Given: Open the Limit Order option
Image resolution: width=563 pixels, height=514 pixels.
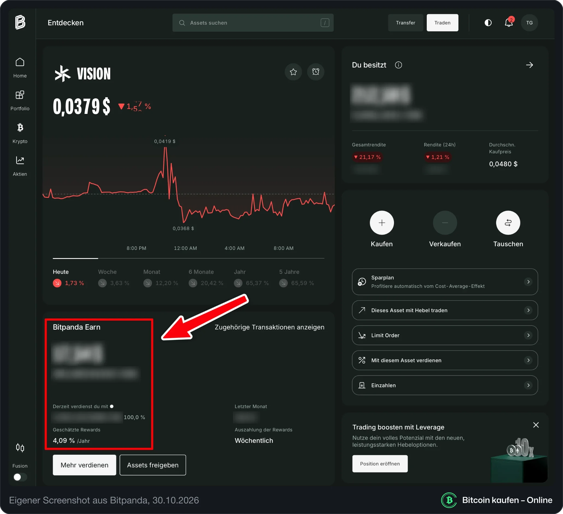Looking at the screenshot, I should (x=445, y=335).
